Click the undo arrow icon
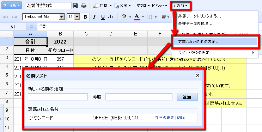Viewport: 262px width, 132px height. pyautogui.click(x=6, y=17)
